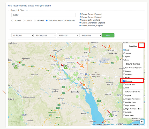Uncheck the Members ground overlay

(x=124, y=81)
